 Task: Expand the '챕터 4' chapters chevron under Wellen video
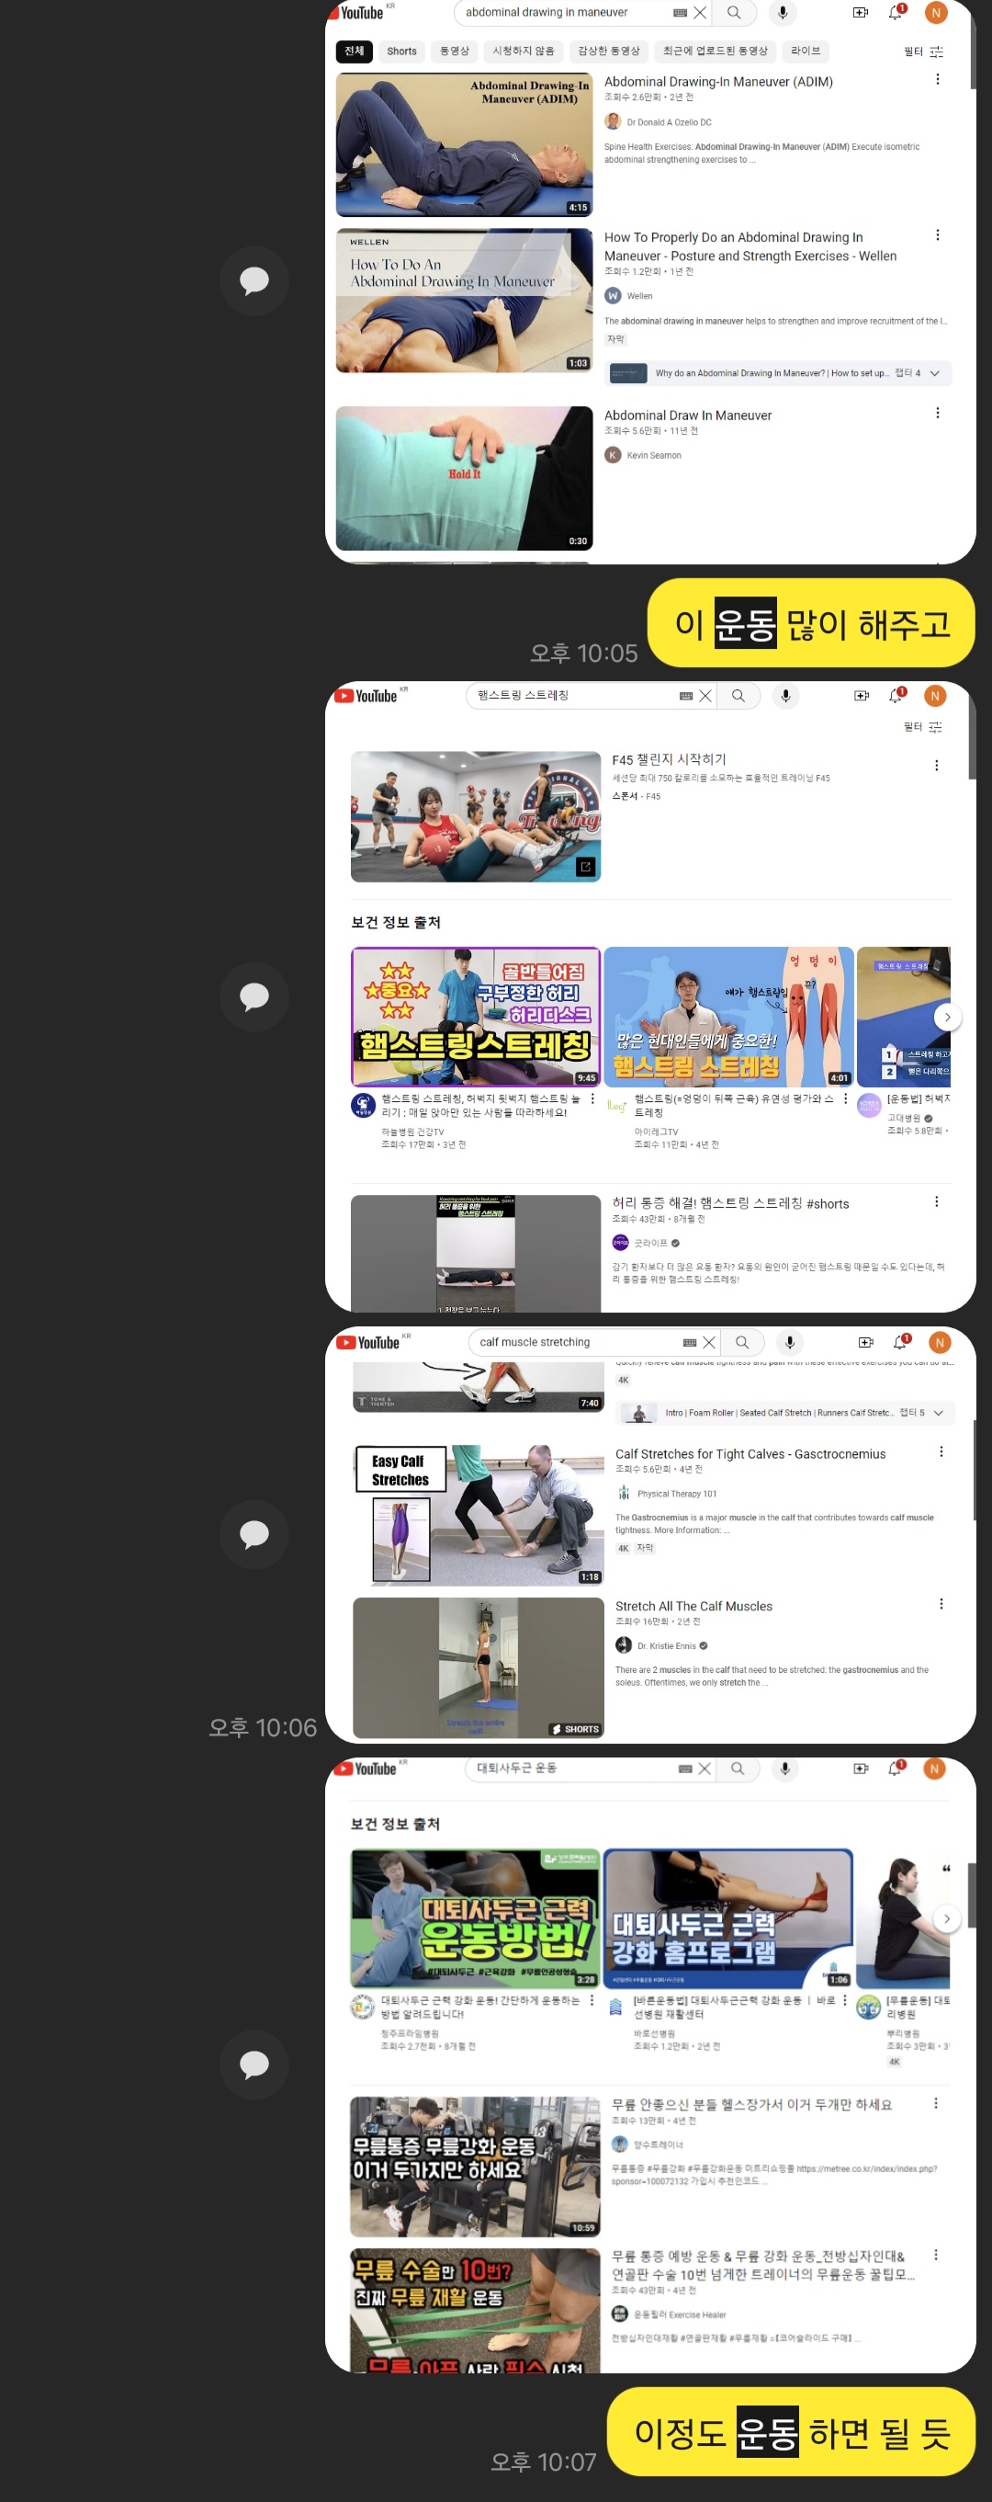pyautogui.click(x=935, y=373)
